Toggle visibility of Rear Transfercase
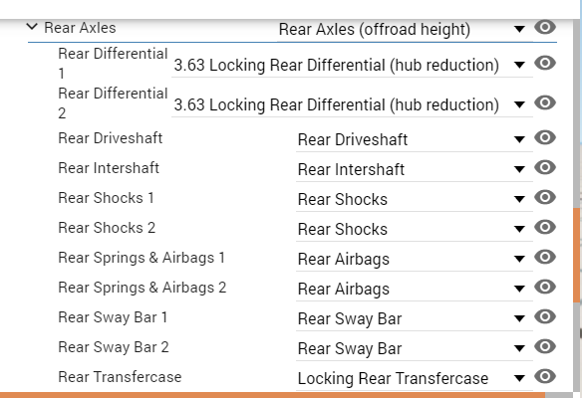This screenshot has width=582, height=398. point(545,376)
